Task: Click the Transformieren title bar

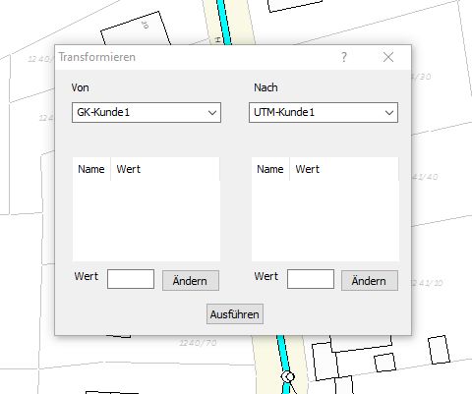Action: 197,57
